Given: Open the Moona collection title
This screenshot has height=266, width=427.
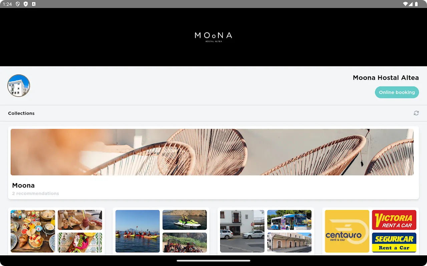Looking at the screenshot, I should (x=23, y=185).
